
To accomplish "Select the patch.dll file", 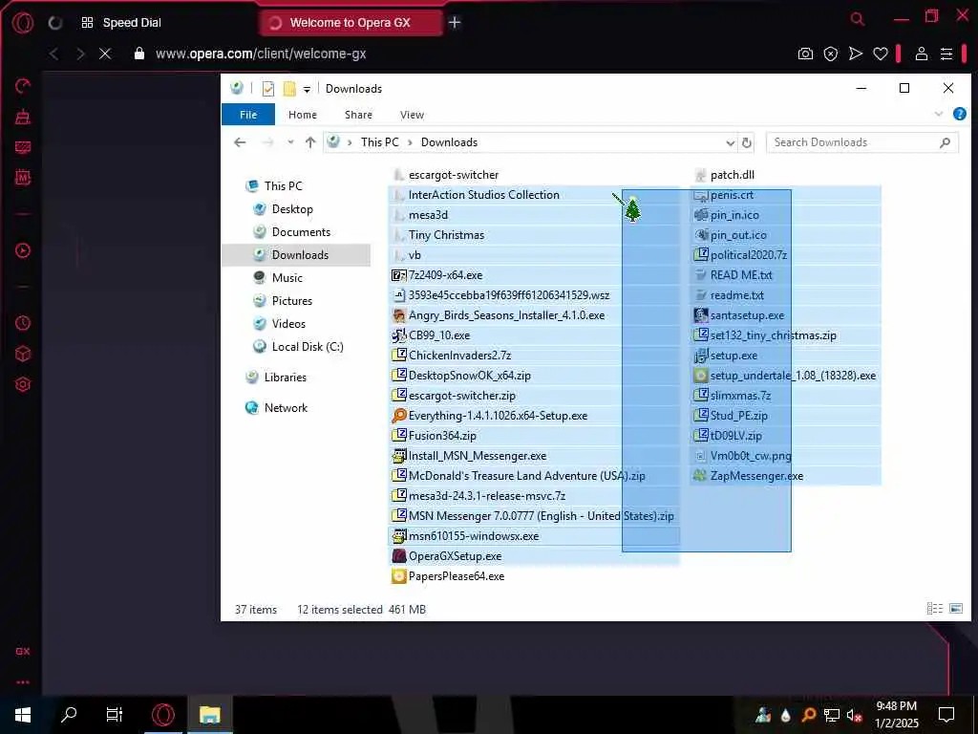I will [732, 175].
